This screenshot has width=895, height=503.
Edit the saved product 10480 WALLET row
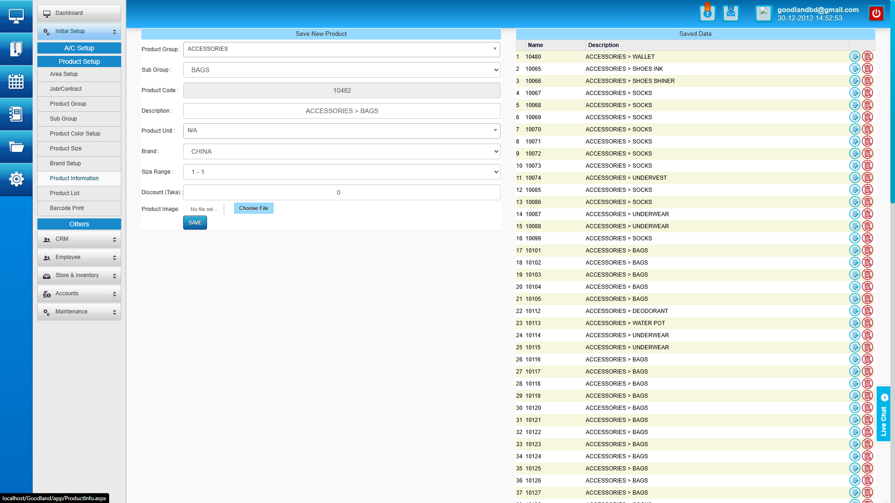(855, 56)
